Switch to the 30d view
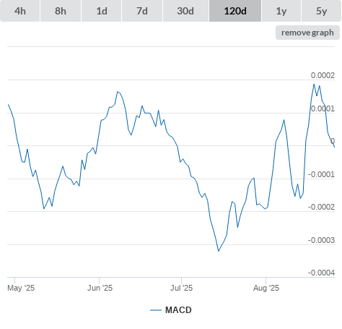This screenshot has height=329, width=342. click(185, 11)
